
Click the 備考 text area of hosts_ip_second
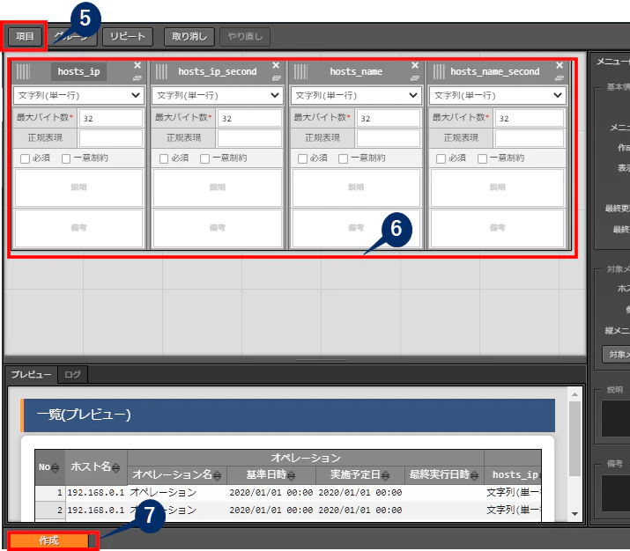coord(218,228)
